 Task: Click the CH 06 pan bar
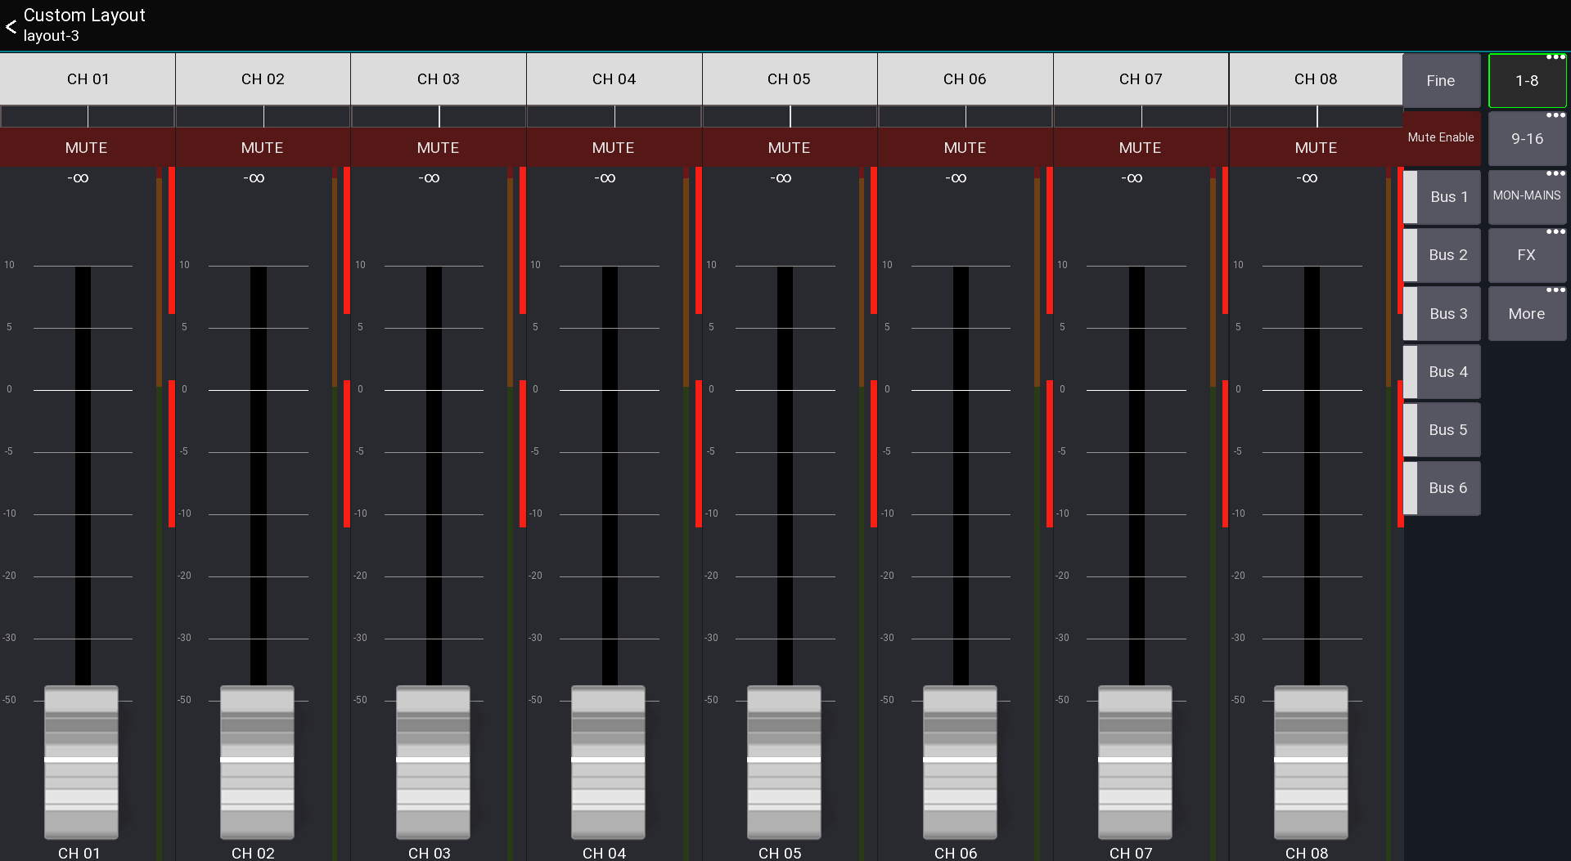click(x=966, y=116)
